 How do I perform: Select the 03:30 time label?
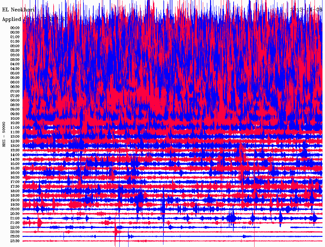[x=15, y=60]
